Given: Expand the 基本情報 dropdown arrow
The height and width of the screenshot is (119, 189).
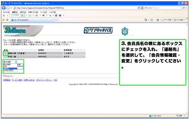Looking at the screenshot, I should tap(16, 62).
